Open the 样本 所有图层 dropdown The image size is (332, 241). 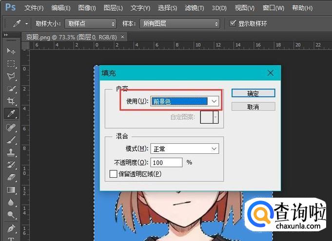tap(179, 23)
